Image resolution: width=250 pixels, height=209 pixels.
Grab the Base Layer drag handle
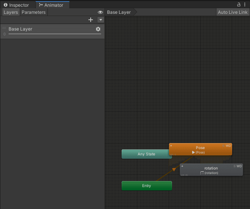pyautogui.click(x=4, y=28)
